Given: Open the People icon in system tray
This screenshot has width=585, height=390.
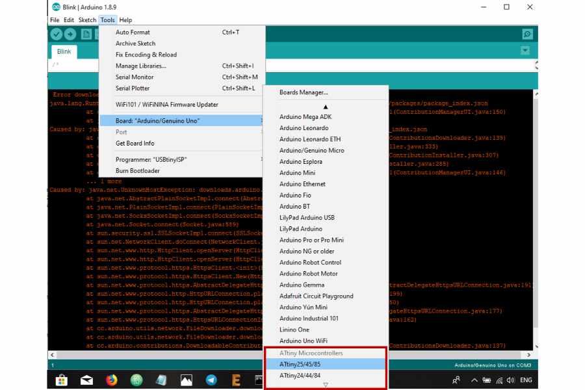Looking at the screenshot, I should click(x=456, y=380).
